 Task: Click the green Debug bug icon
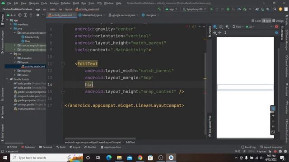click(228, 9)
